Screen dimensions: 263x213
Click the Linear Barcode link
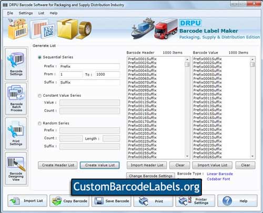pos(220,174)
